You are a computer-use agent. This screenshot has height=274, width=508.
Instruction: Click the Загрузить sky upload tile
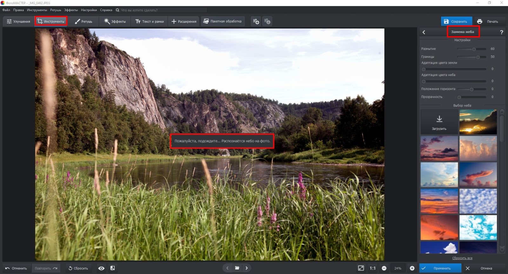pos(439,122)
